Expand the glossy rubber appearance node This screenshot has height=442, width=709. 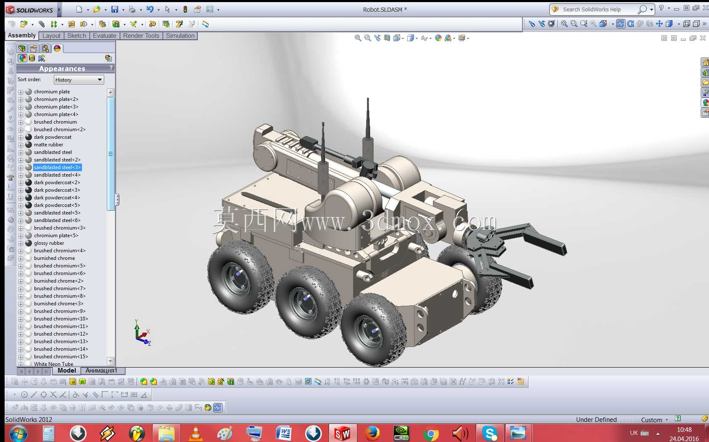click(21, 243)
